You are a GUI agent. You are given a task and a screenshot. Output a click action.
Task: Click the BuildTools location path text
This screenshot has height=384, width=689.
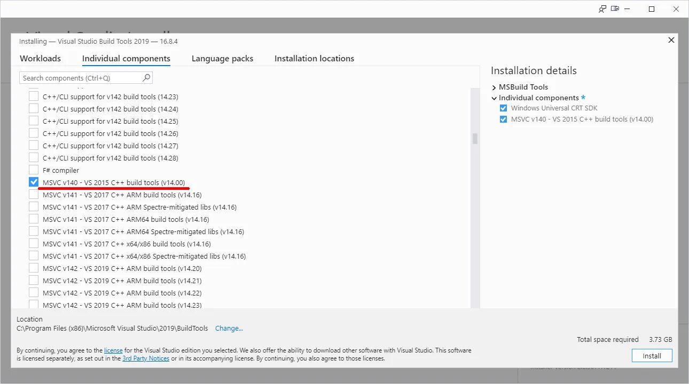tap(112, 329)
